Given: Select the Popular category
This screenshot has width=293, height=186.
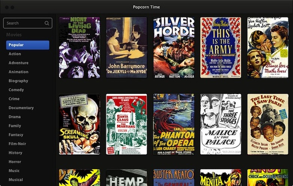Looking at the screenshot, I should pos(28,45).
